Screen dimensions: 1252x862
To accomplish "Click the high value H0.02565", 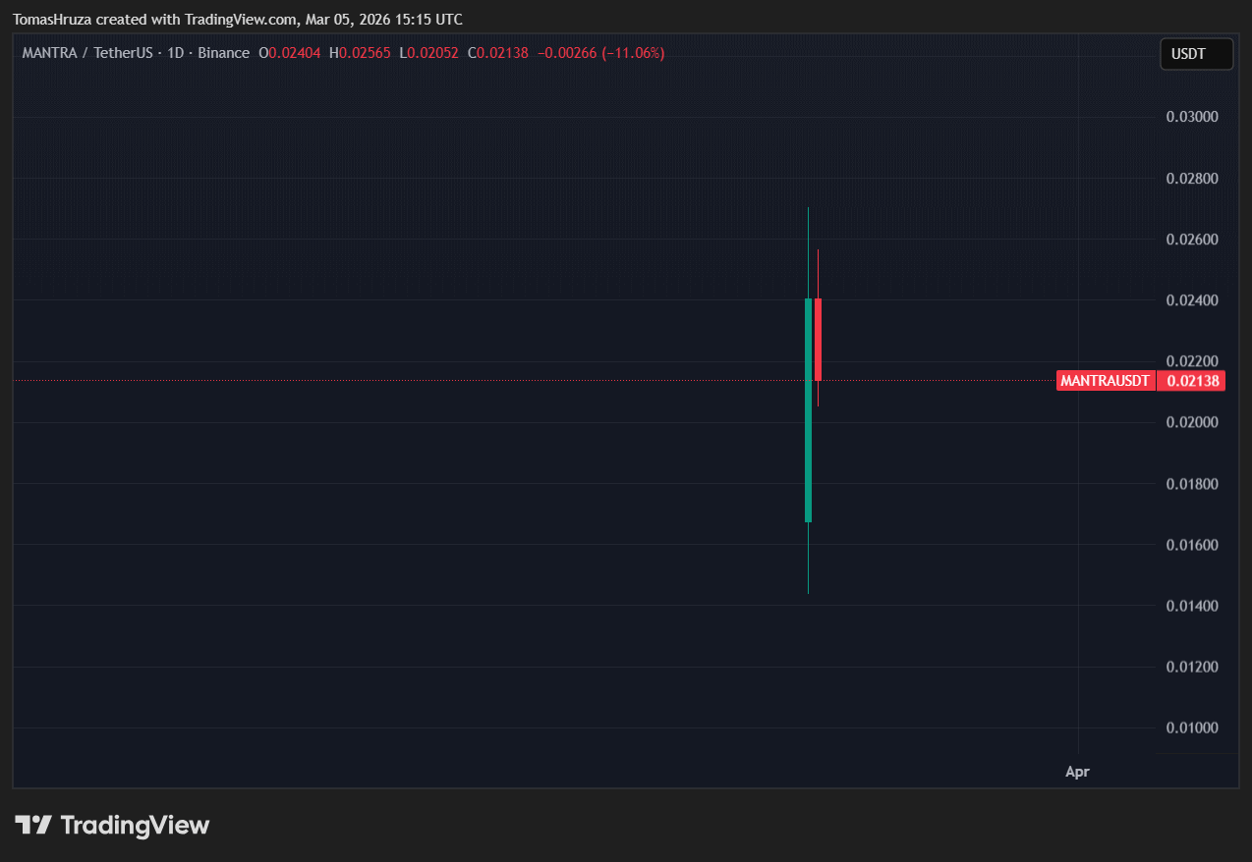I will [x=361, y=53].
